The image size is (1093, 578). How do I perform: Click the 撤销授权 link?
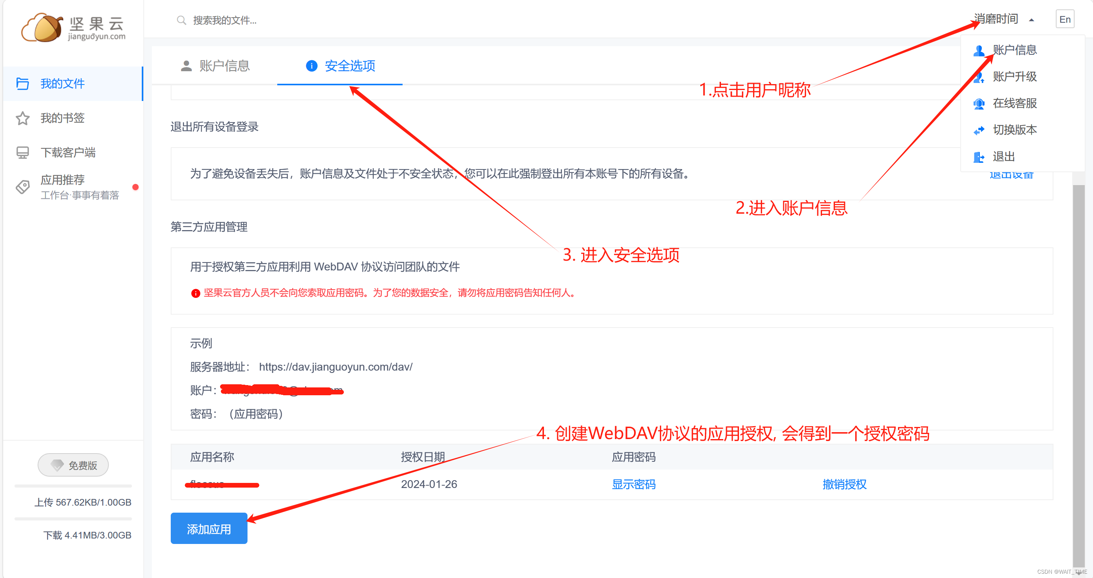click(x=844, y=484)
